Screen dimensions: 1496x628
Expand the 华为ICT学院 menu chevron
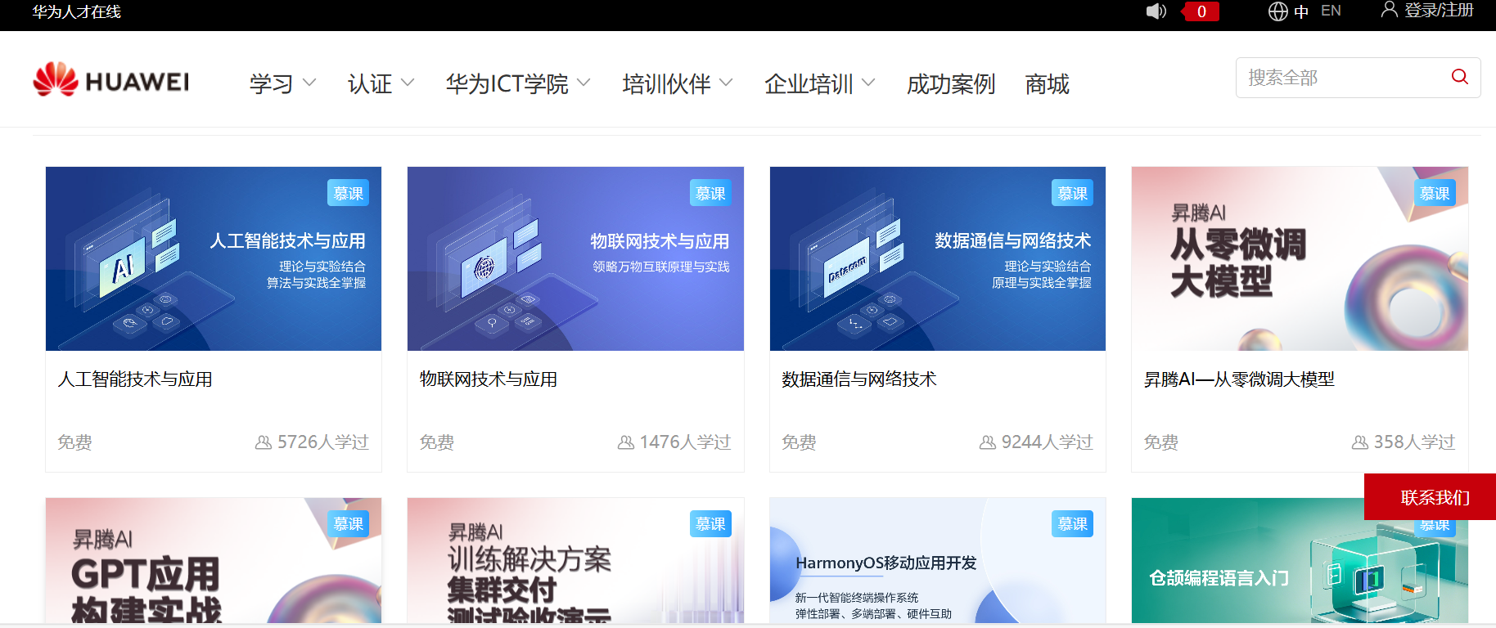point(584,83)
